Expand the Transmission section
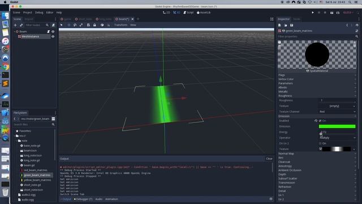 point(317,182)
